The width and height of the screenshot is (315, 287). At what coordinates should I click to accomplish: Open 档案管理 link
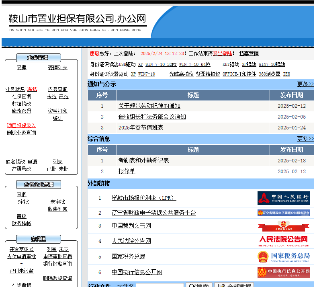(x=249, y=53)
